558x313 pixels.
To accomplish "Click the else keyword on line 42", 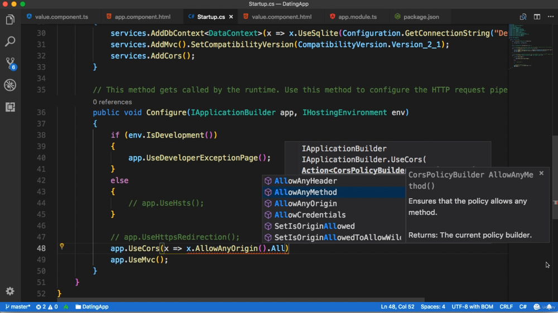I will click(119, 180).
